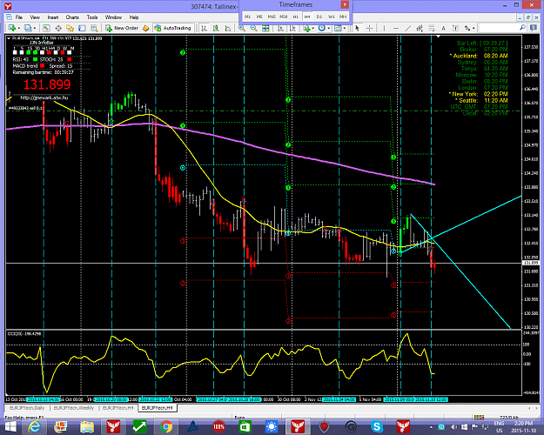Open the Help menu
Image resolution: width=544 pixels, height=435 pixels.
coord(134,17)
